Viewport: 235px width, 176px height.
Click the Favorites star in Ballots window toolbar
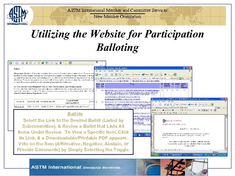pos(39,63)
